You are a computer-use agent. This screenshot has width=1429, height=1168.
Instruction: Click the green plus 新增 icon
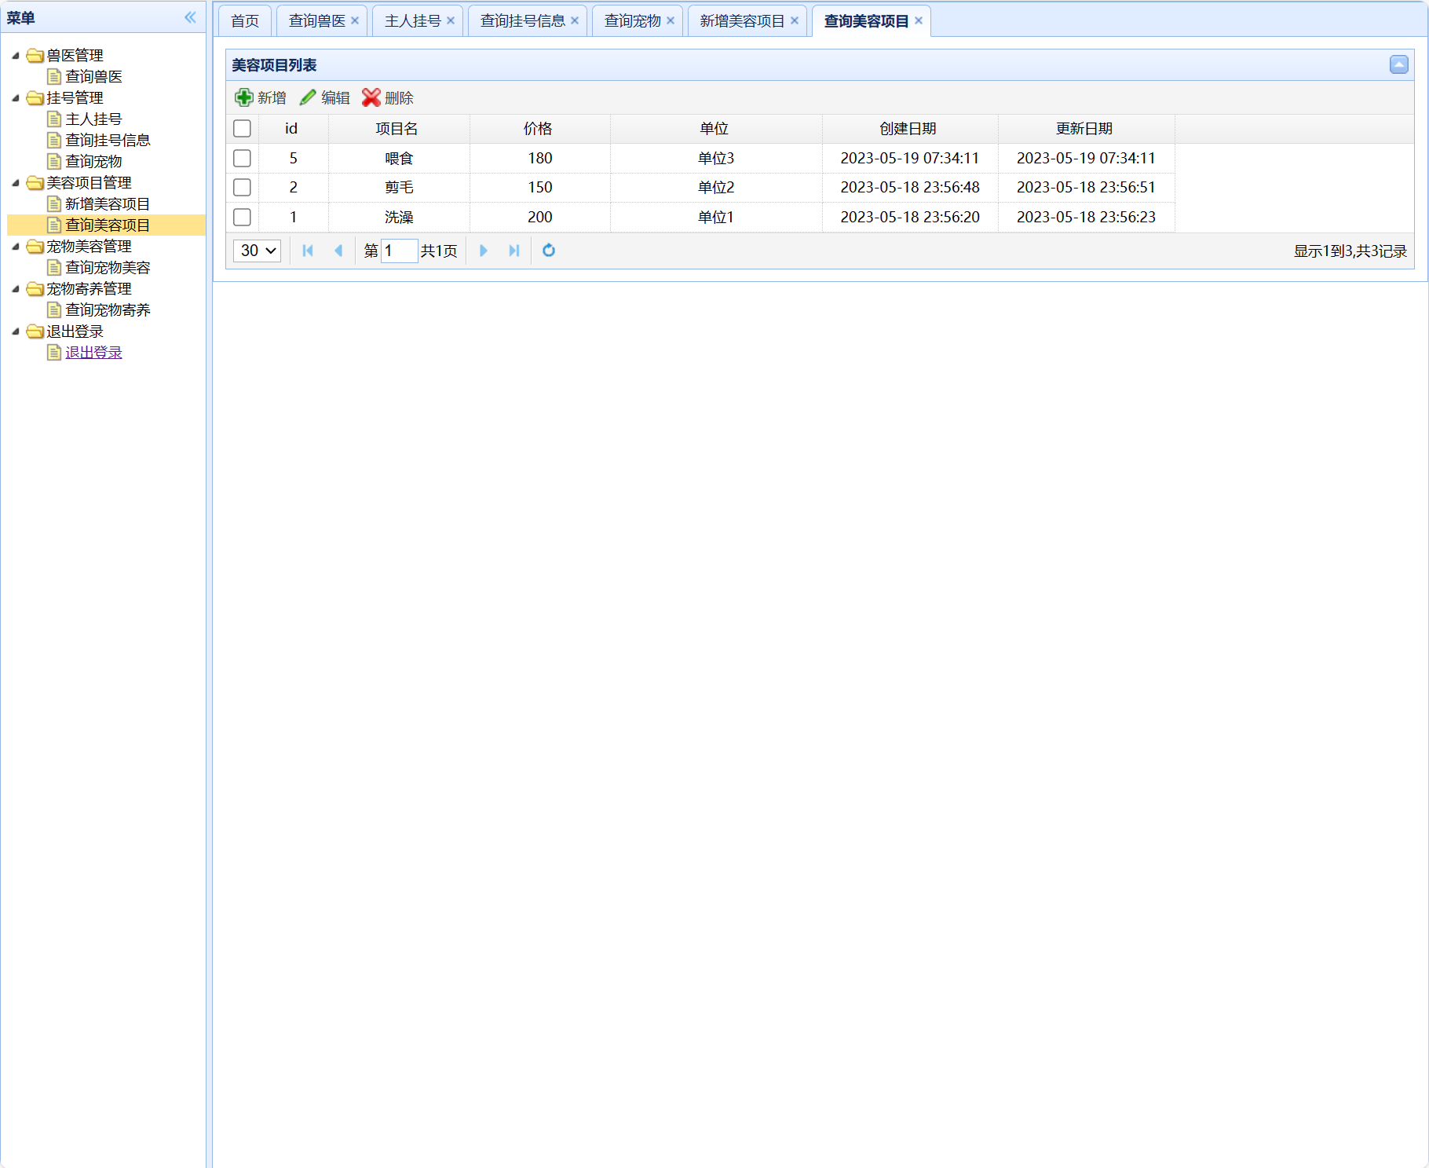coord(244,97)
